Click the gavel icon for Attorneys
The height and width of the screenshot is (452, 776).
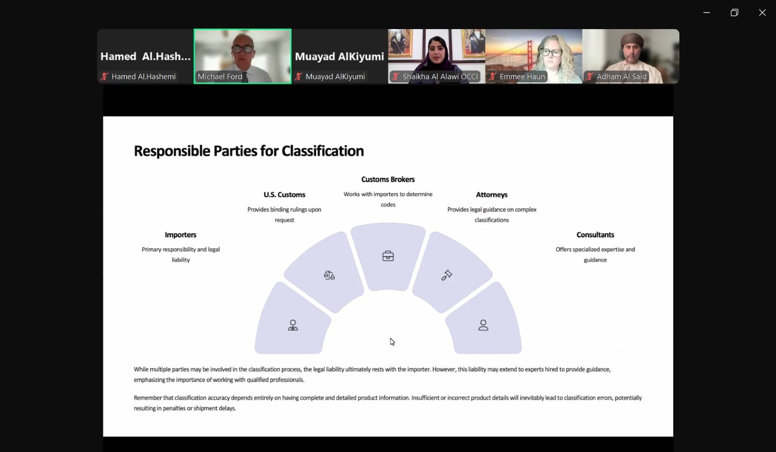(x=447, y=275)
